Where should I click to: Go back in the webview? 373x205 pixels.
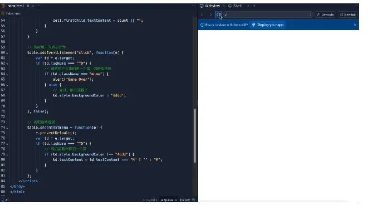coord(202,14)
